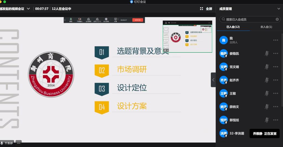Click the 32-李泱潮 member name

pos(237,133)
